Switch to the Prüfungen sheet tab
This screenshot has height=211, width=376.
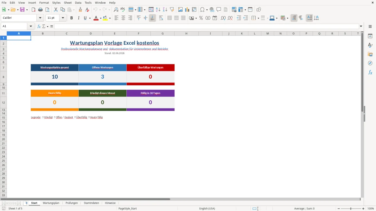pyautogui.click(x=72, y=203)
